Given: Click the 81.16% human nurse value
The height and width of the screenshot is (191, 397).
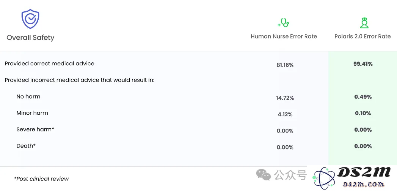Looking at the screenshot, I should coord(285,65).
